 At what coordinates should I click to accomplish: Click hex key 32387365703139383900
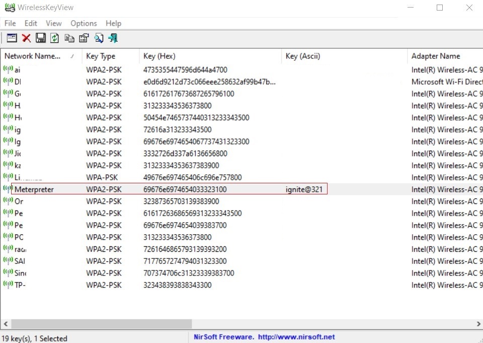[181, 201]
